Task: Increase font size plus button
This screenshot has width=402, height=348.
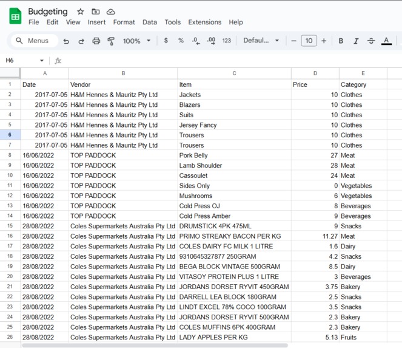Action: pos(324,41)
